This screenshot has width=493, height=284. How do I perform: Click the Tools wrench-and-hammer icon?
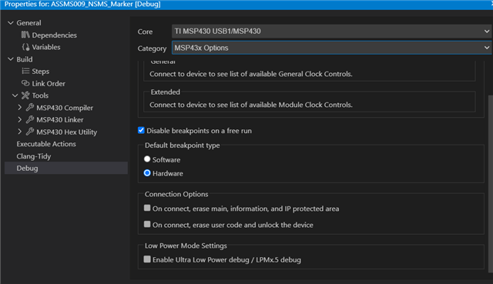(25, 95)
